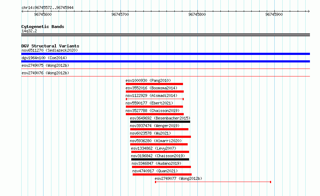Select the red bar under nsv3346847

161,167
